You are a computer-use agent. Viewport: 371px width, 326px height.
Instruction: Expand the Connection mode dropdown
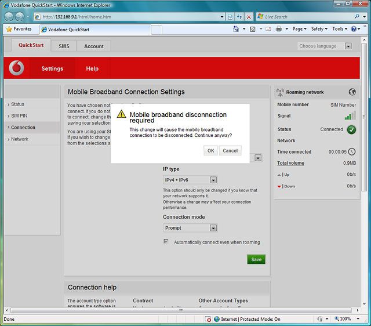click(x=190, y=228)
